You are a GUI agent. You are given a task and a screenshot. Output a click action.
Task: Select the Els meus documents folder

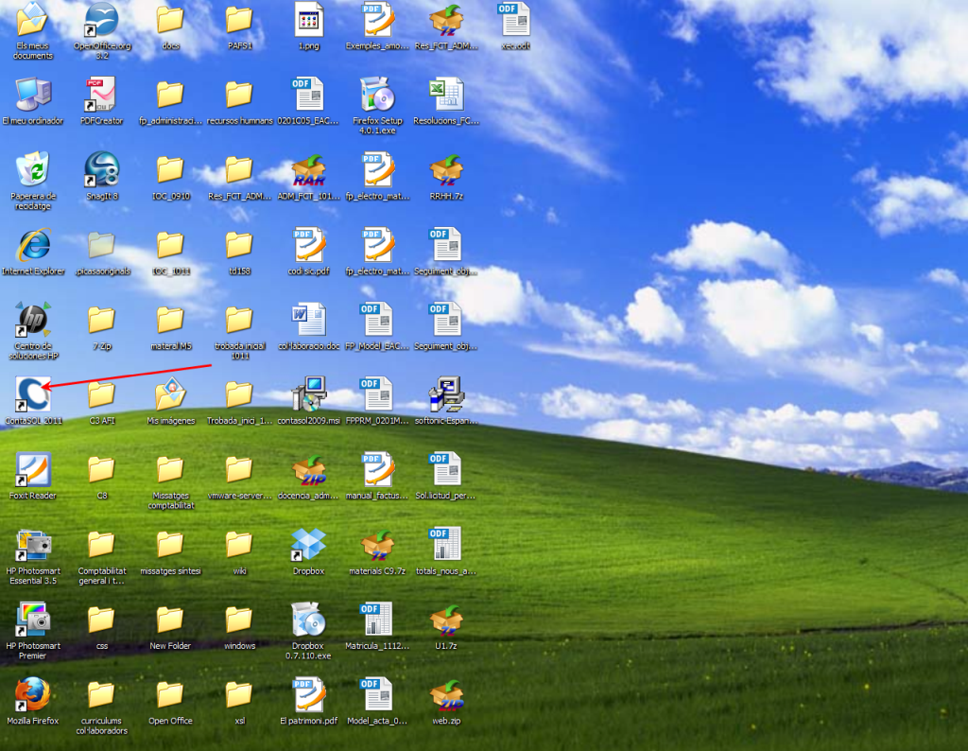[33, 19]
